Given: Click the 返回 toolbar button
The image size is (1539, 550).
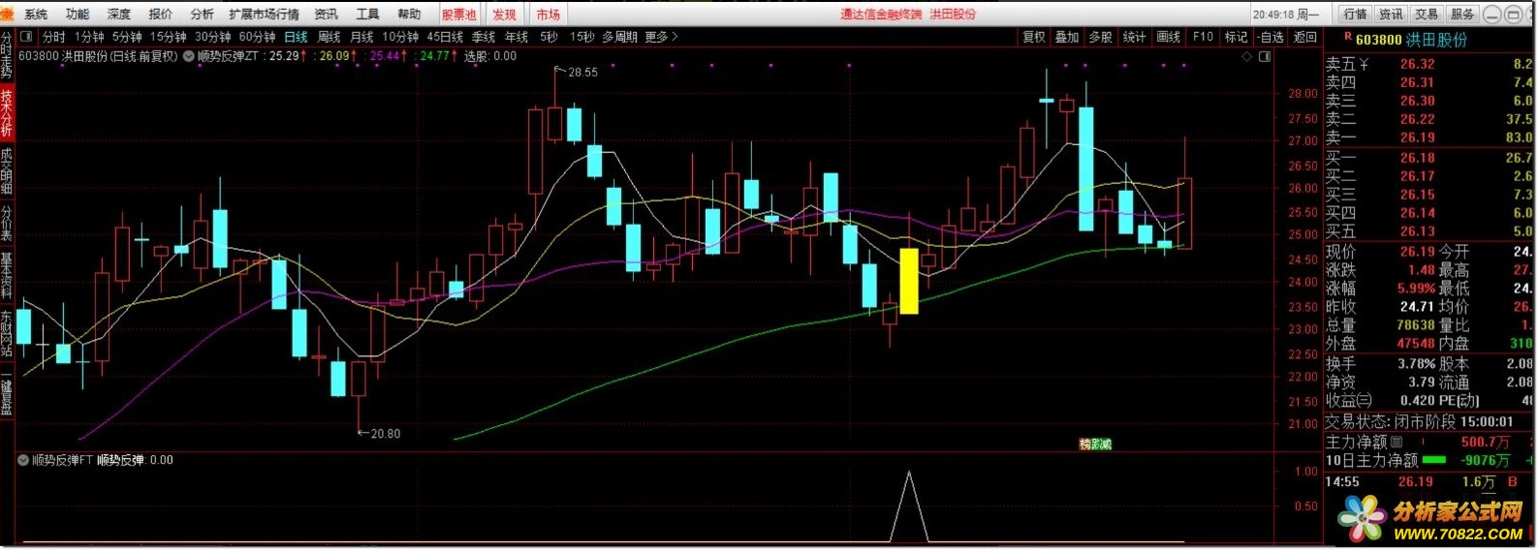Looking at the screenshot, I should tap(1305, 37).
